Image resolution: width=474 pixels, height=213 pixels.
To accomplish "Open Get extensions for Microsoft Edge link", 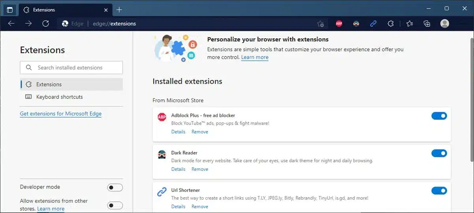I will point(61,114).
